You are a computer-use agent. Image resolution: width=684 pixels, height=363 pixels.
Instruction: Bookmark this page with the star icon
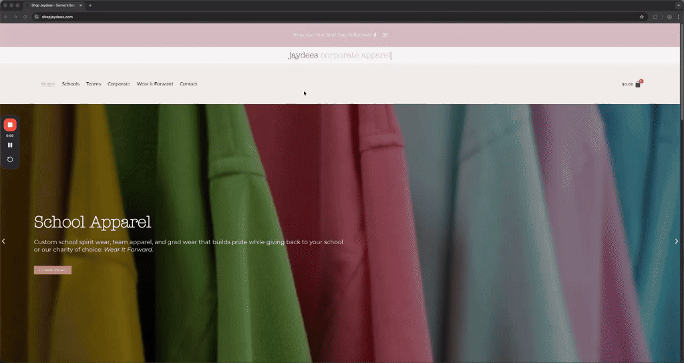pyautogui.click(x=642, y=17)
